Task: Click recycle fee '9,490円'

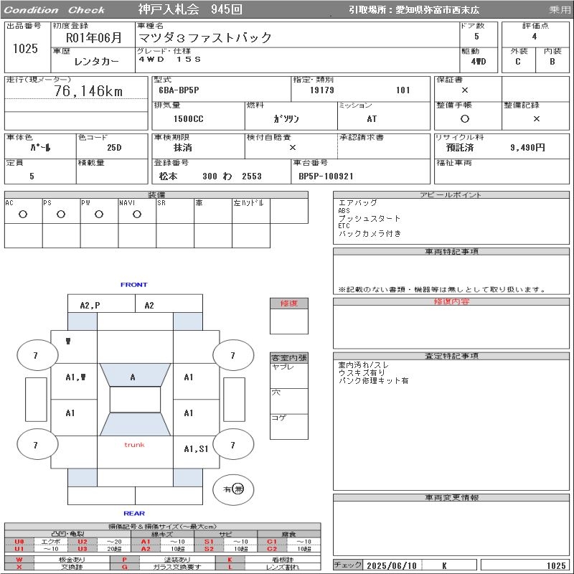Action: pyautogui.click(x=527, y=148)
